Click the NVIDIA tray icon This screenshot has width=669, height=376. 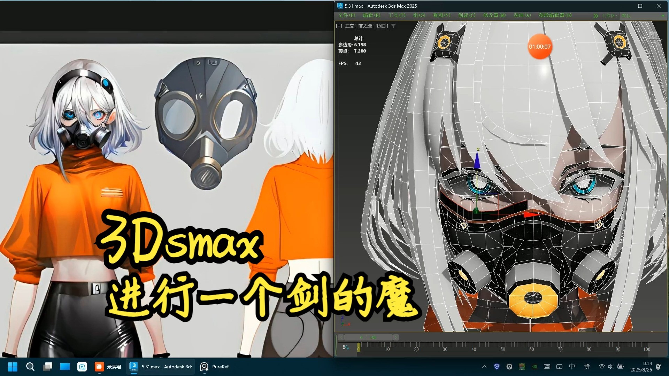(x=535, y=367)
